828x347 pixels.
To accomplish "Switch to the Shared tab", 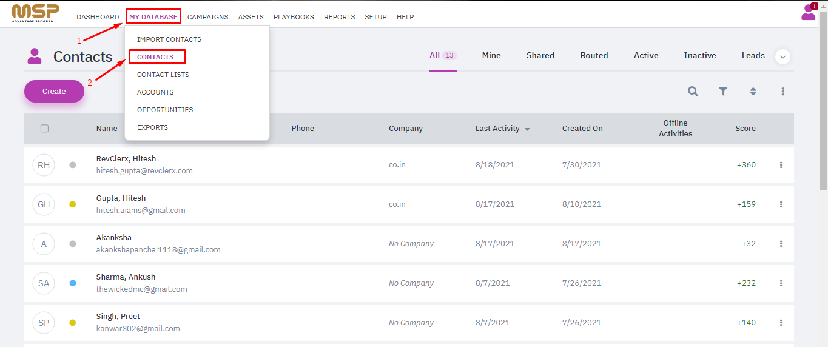I will pyautogui.click(x=540, y=55).
